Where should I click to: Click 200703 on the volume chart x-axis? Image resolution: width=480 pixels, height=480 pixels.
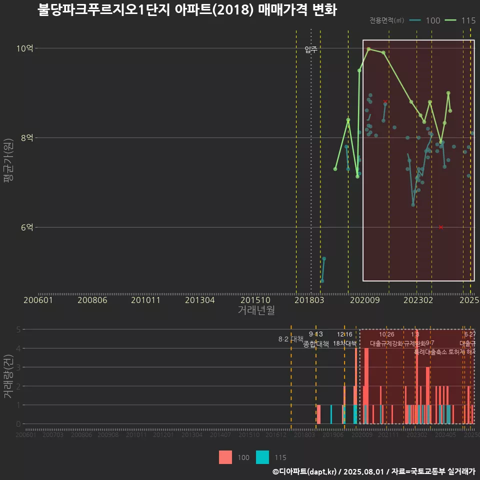52,434
